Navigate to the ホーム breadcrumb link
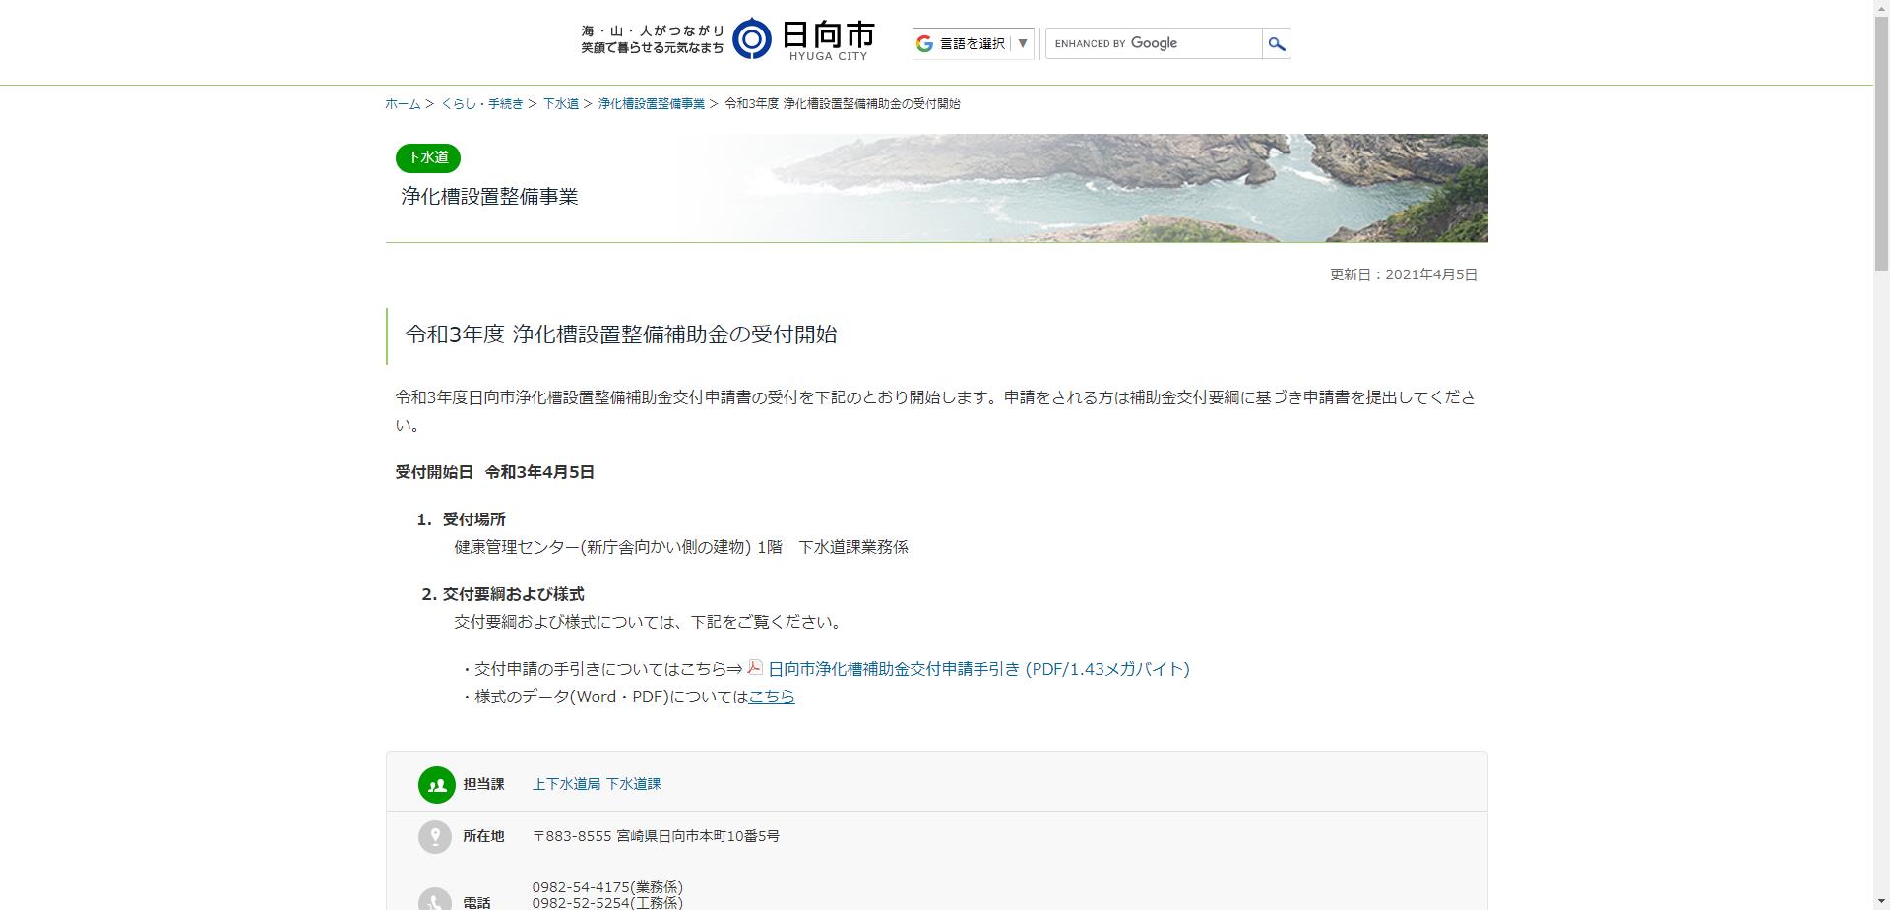The height and width of the screenshot is (910, 1890). point(401,103)
